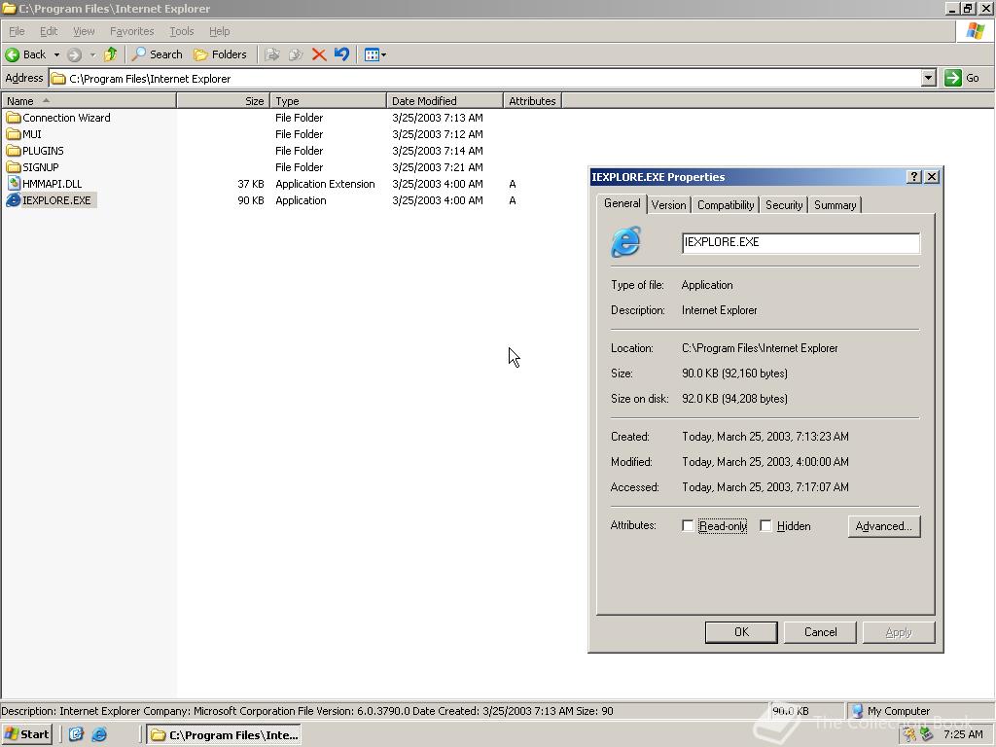Open the Favorites menu
Screen dimensions: 996x747
pos(131,31)
